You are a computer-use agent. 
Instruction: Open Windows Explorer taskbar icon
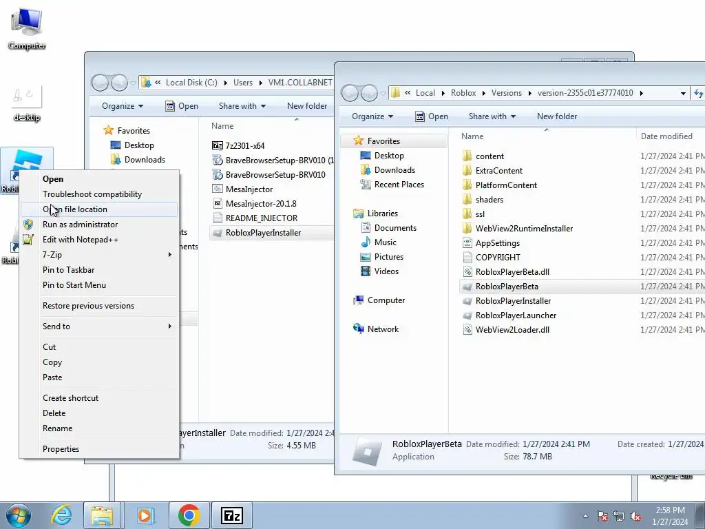pyautogui.click(x=103, y=515)
